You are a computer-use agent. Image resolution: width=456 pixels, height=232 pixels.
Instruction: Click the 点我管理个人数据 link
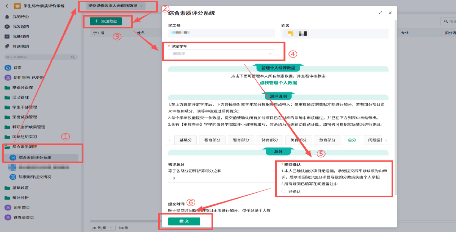click(x=278, y=83)
